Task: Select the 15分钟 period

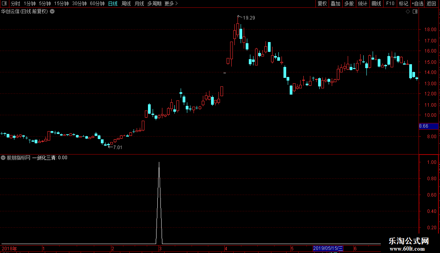Action: point(62,4)
